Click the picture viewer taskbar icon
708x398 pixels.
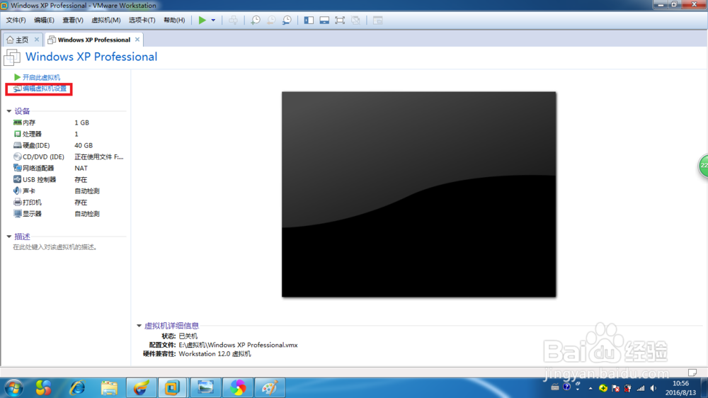[205, 387]
